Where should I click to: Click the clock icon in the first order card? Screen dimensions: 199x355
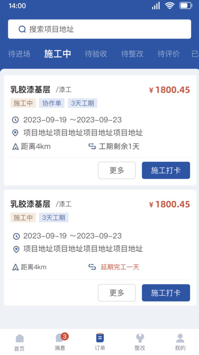point(15,120)
